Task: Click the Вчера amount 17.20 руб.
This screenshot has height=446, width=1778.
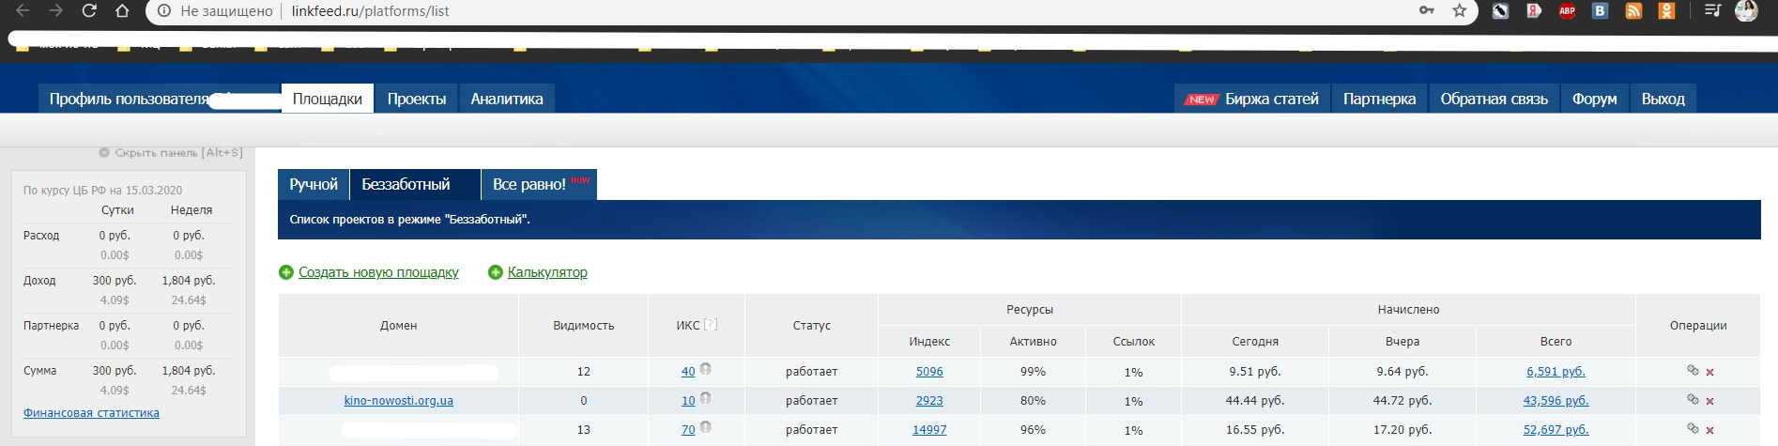Action: [x=1402, y=430]
